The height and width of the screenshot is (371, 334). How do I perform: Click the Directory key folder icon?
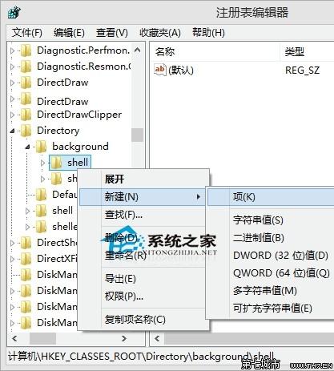[x=26, y=131]
